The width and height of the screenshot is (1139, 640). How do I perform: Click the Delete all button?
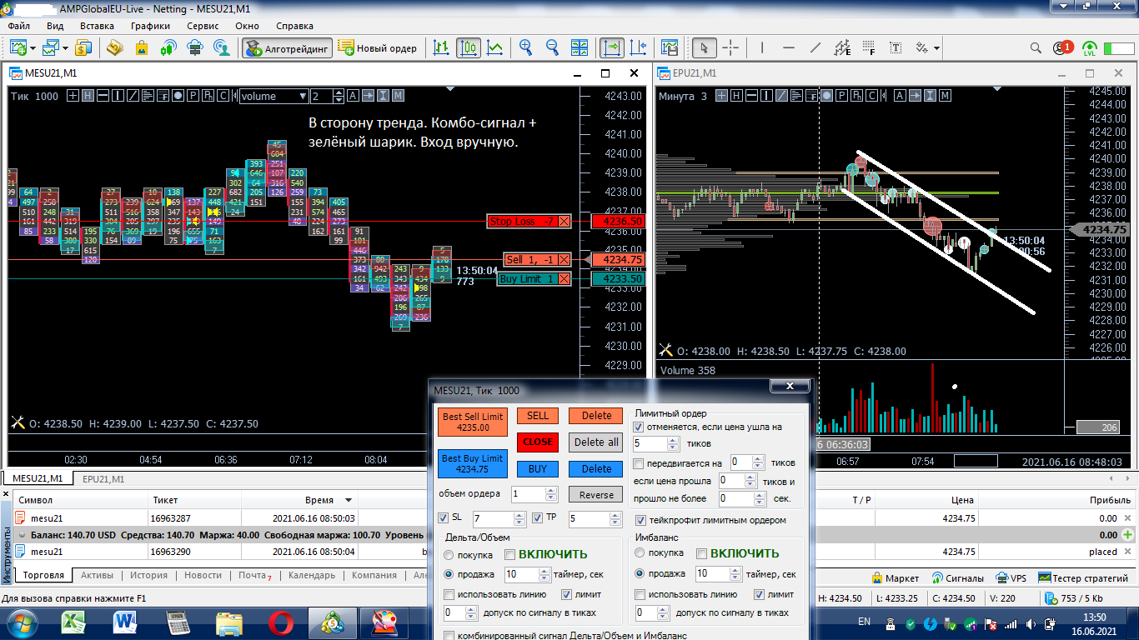(x=596, y=442)
